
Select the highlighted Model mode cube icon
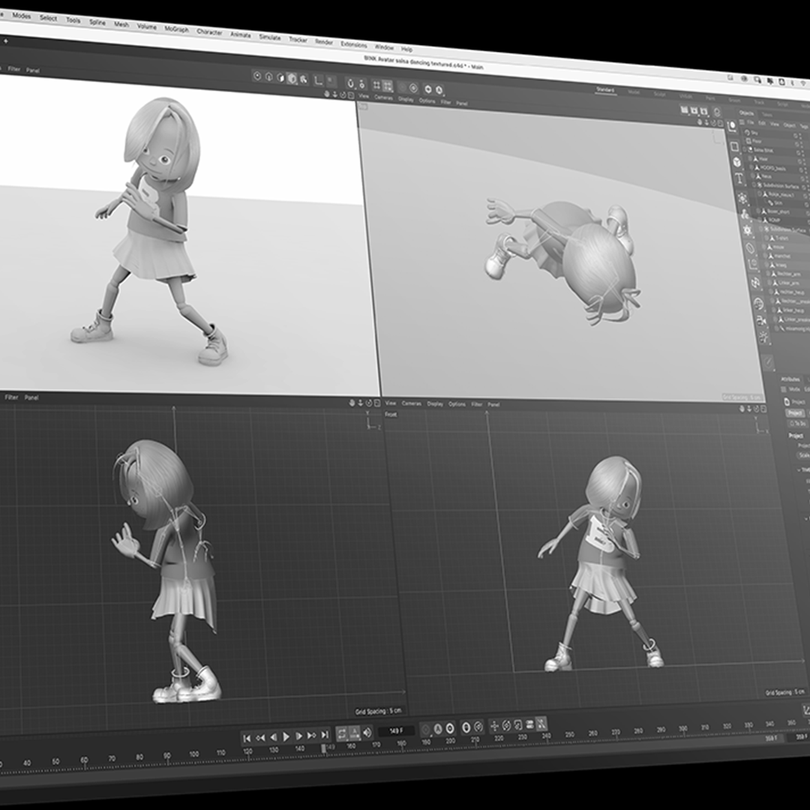[x=292, y=79]
